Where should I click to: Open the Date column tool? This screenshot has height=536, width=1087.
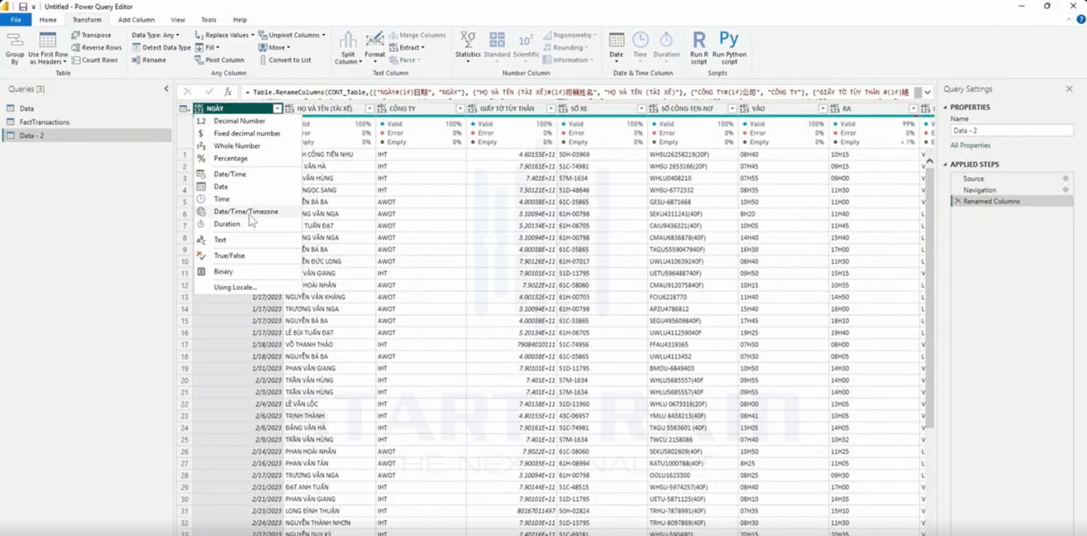pos(616,48)
